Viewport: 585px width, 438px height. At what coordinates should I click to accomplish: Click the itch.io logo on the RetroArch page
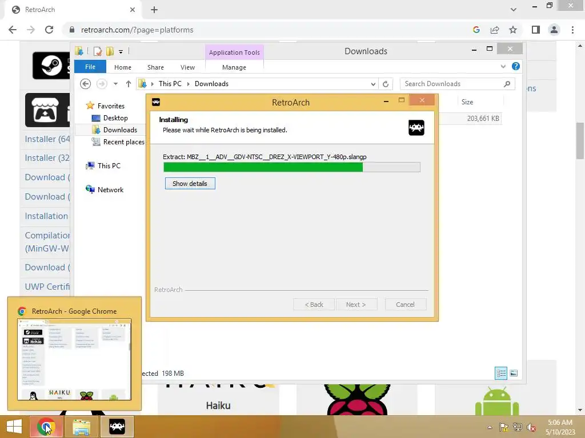tap(47, 110)
